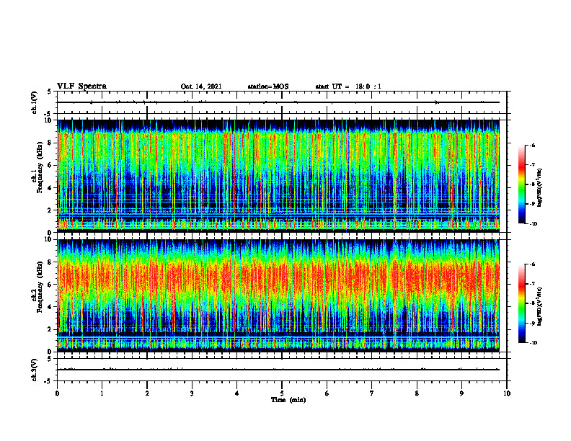Screen dimensions: 571x441
Task: Click the "station=MOS" header label
Action: pyautogui.click(x=268, y=86)
